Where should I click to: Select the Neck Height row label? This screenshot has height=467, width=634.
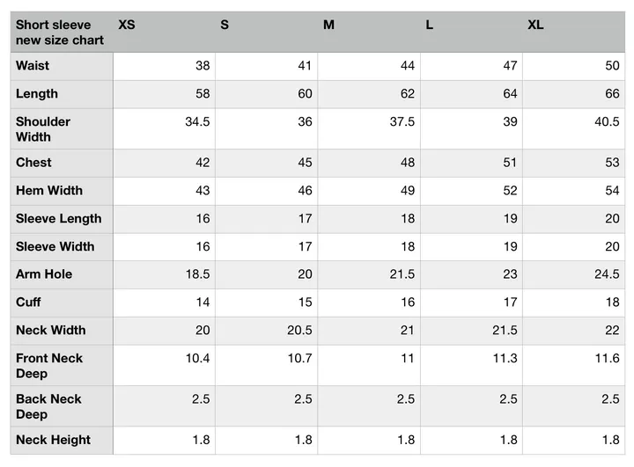53,440
